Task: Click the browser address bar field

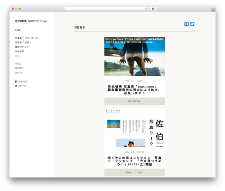Action: point(107,9)
